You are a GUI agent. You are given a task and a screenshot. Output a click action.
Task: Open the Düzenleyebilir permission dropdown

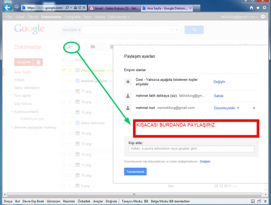pyautogui.click(x=226, y=108)
